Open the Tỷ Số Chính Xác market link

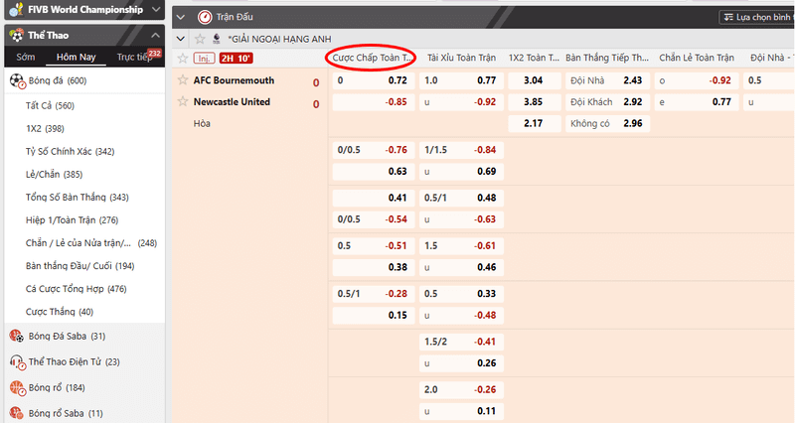click(x=70, y=151)
